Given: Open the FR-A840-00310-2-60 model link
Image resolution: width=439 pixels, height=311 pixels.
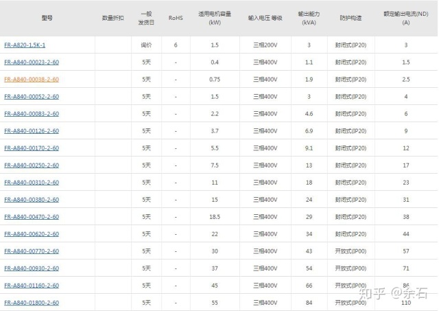Looking at the screenshot, I should pos(32,183).
